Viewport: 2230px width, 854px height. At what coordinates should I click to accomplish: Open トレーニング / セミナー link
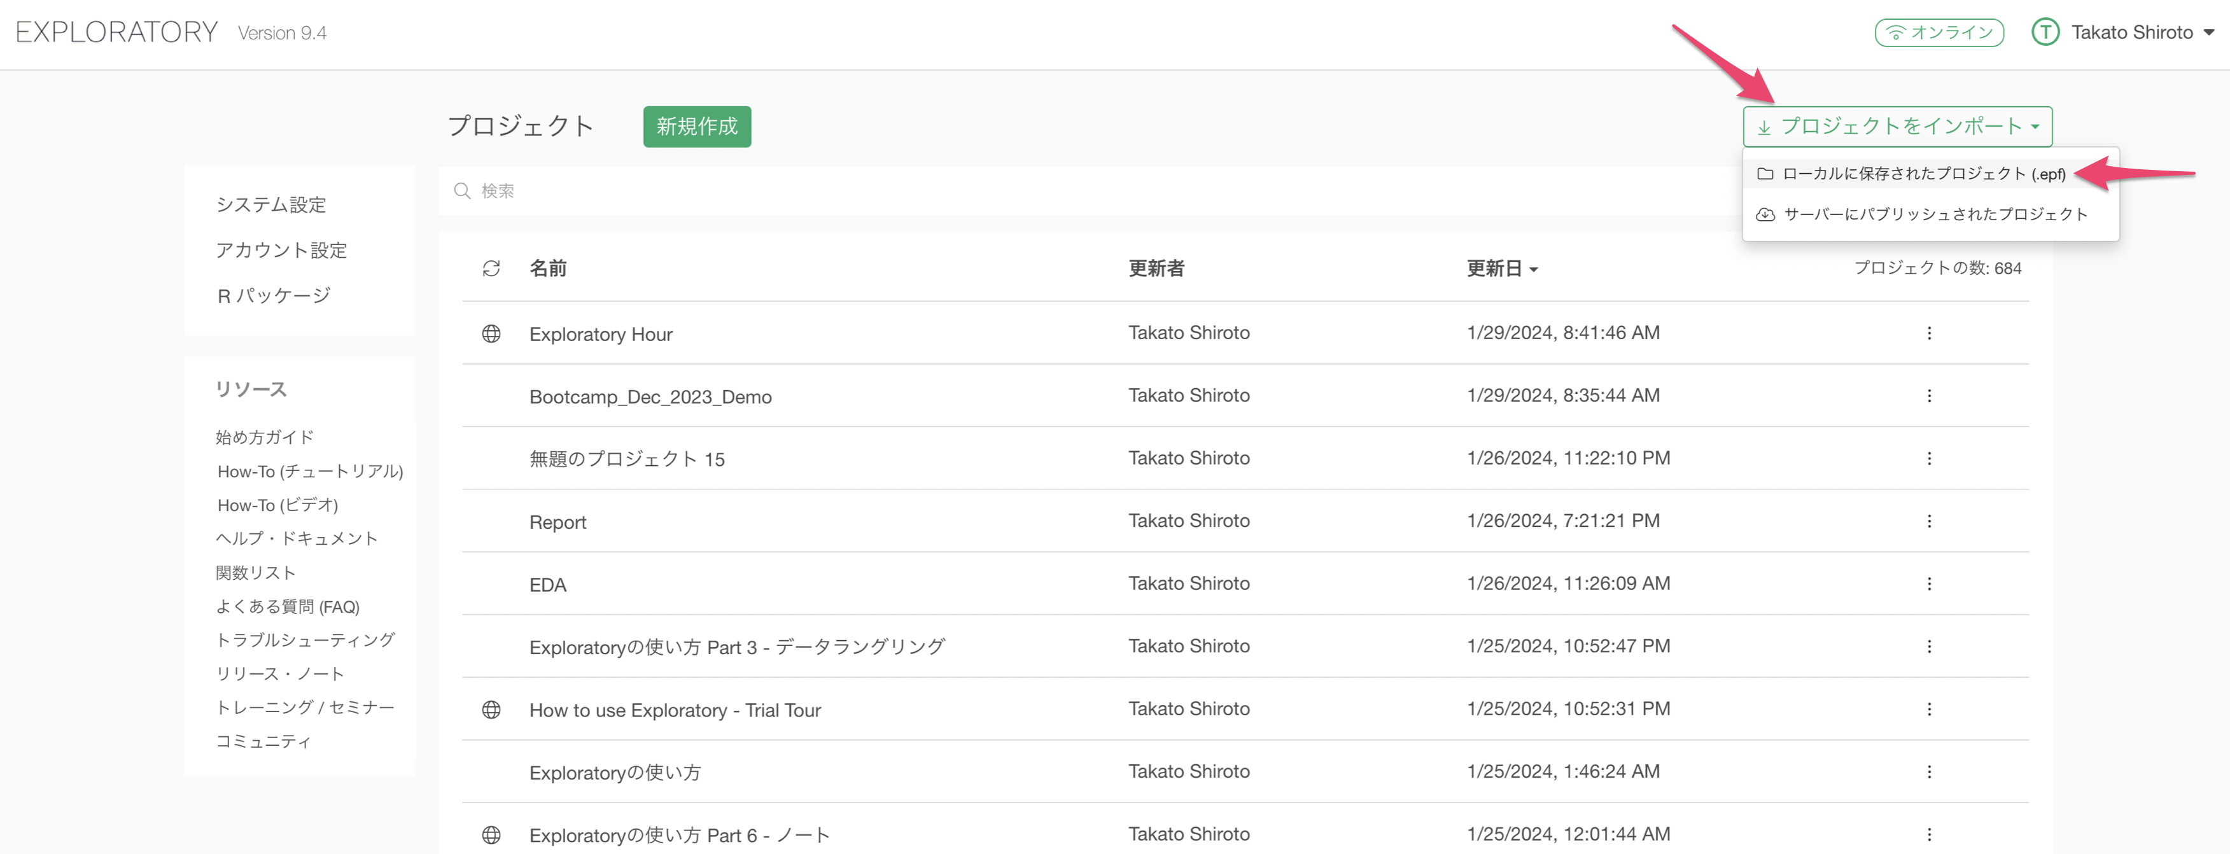tap(305, 707)
